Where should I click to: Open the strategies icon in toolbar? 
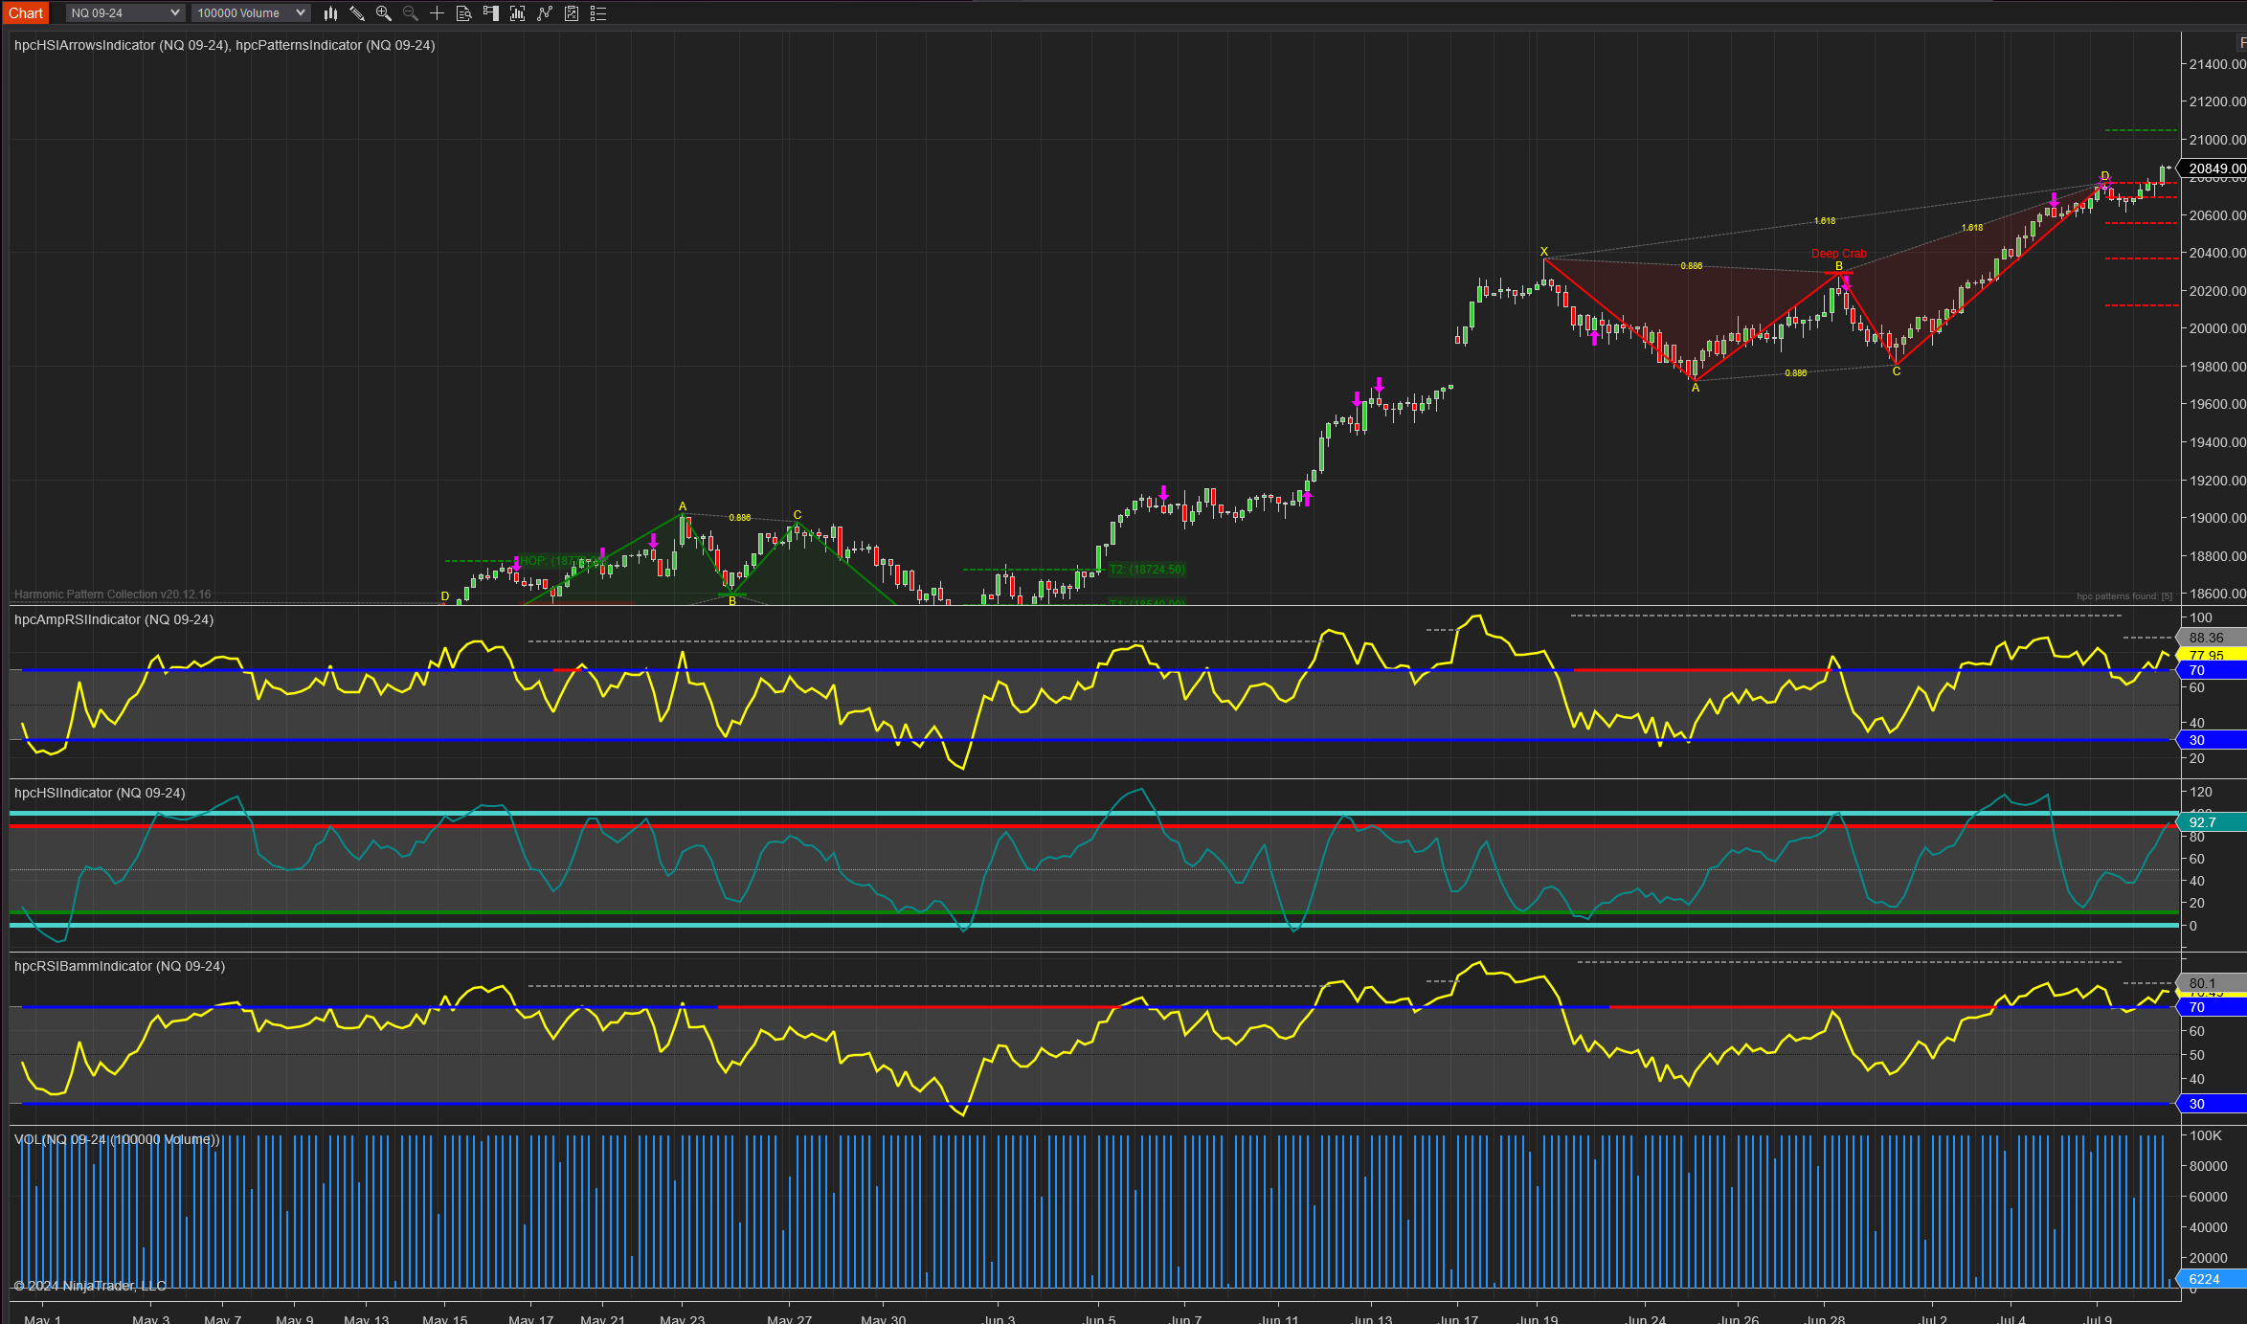[x=545, y=13]
